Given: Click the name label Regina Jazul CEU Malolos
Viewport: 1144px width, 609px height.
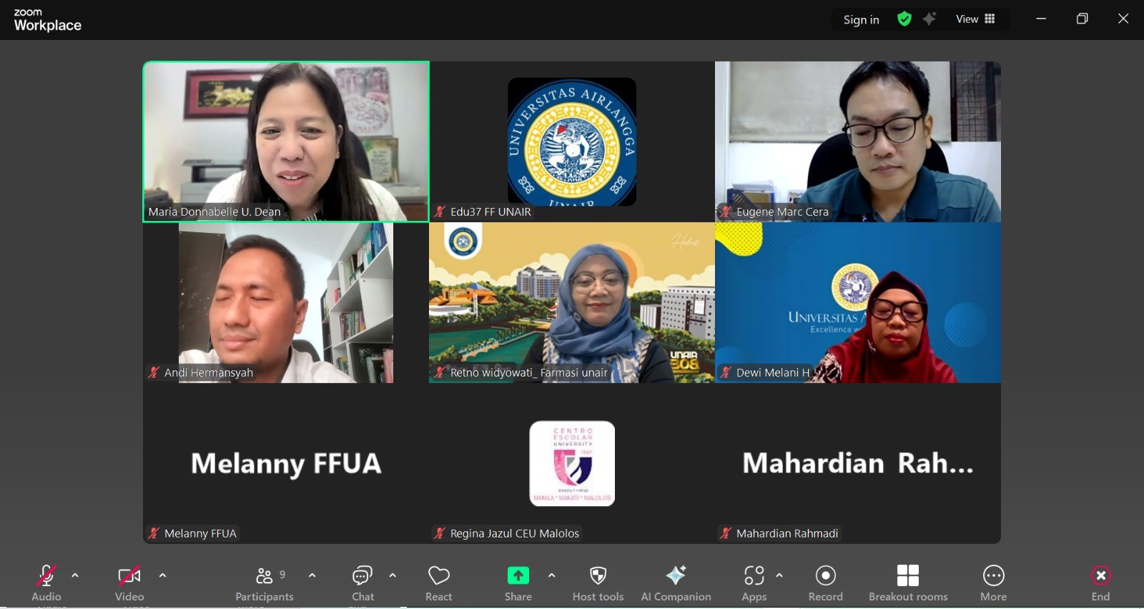Looking at the screenshot, I should [x=515, y=533].
